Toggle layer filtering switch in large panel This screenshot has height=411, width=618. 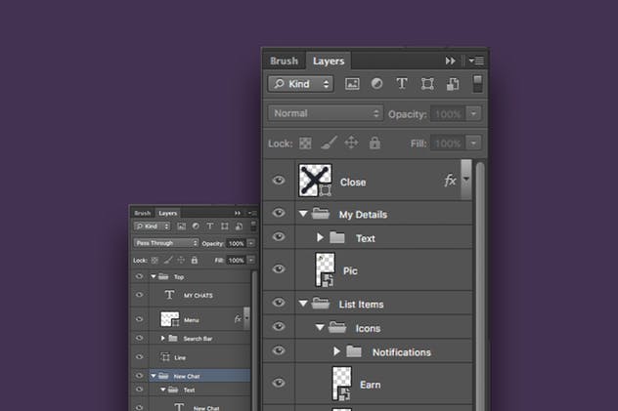[x=478, y=84]
